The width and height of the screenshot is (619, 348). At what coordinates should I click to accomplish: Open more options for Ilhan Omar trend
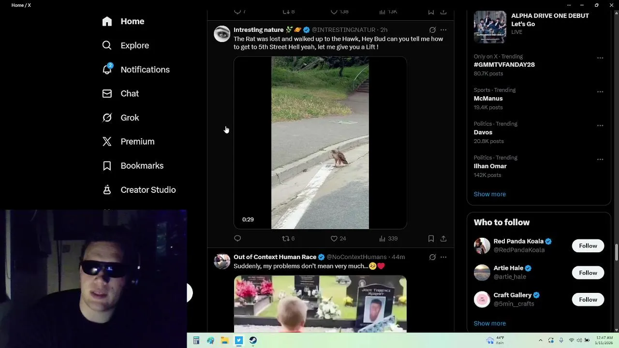pyautogui.click(x=600, y=159)
